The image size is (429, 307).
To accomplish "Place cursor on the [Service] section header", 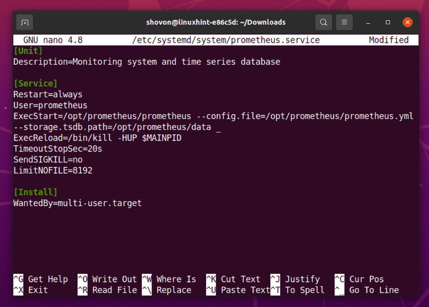I will (x=36, y=83).
